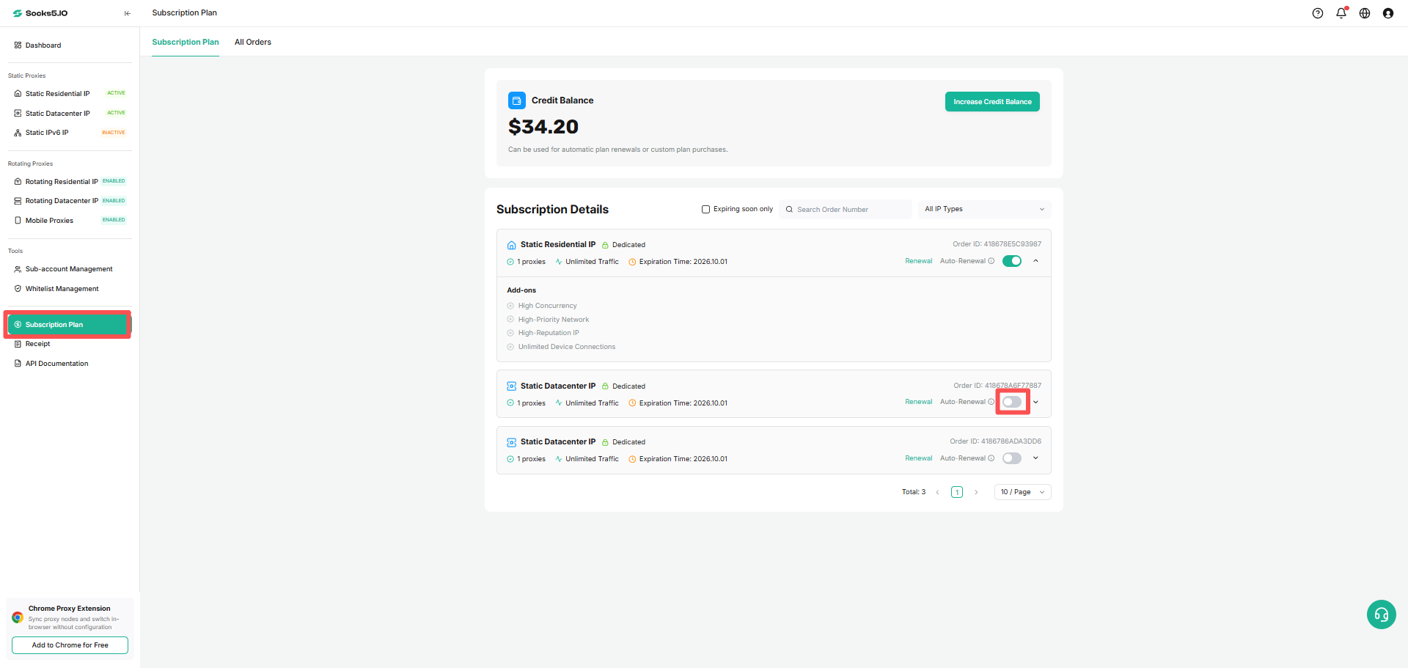
Task: Open the user account avatar icon
Action: coord(1388,13)
